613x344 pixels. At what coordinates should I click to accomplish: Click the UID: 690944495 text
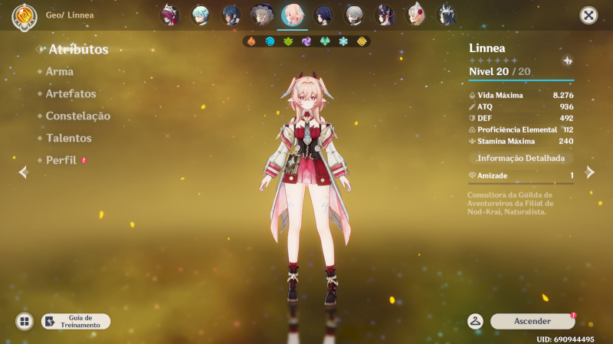pos(565,339)
